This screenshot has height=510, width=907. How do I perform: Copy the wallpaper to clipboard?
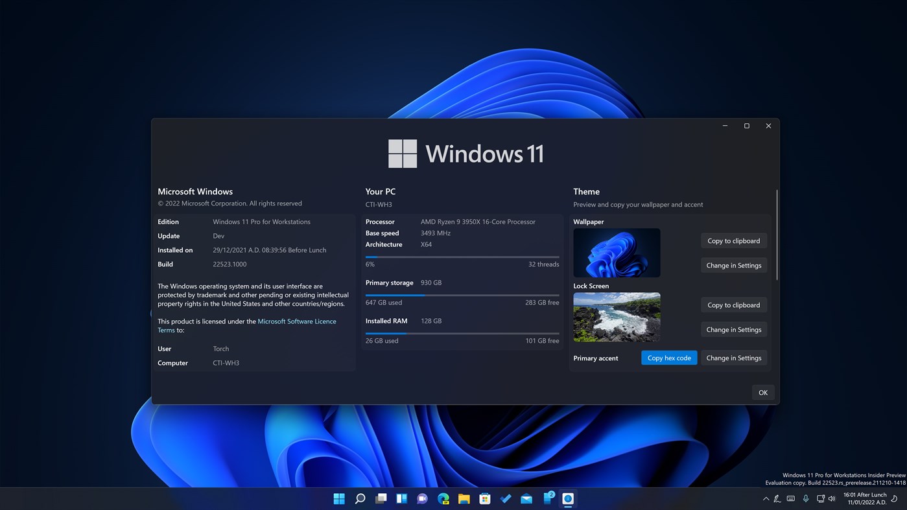coord(733,240)
